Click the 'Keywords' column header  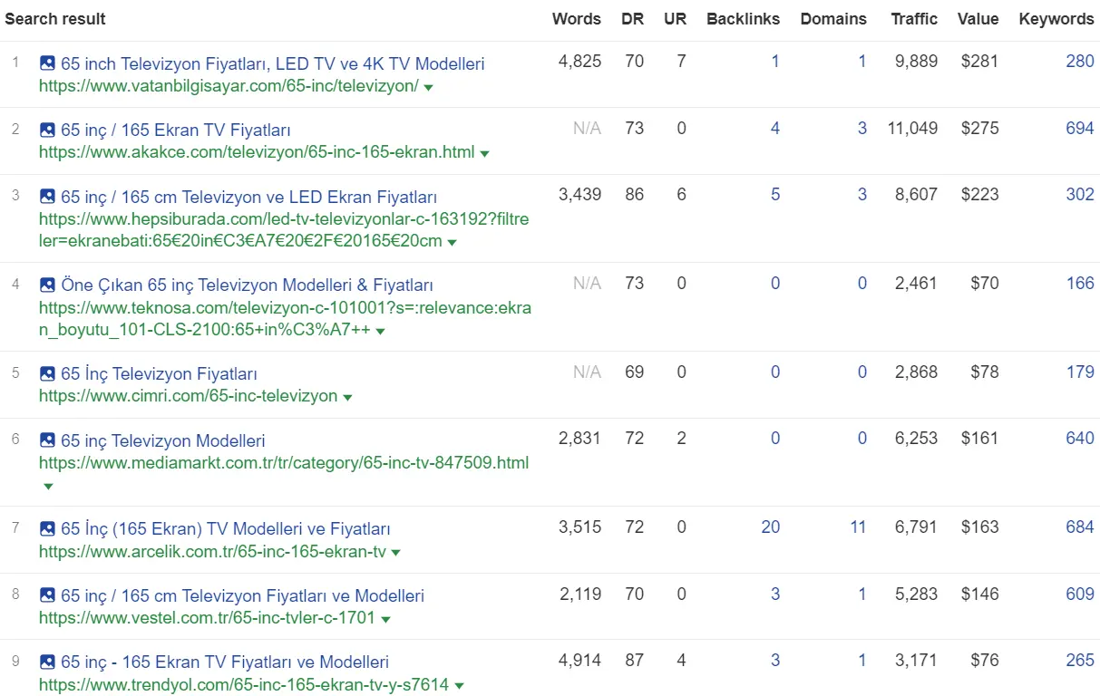[x=1056, y=19]
